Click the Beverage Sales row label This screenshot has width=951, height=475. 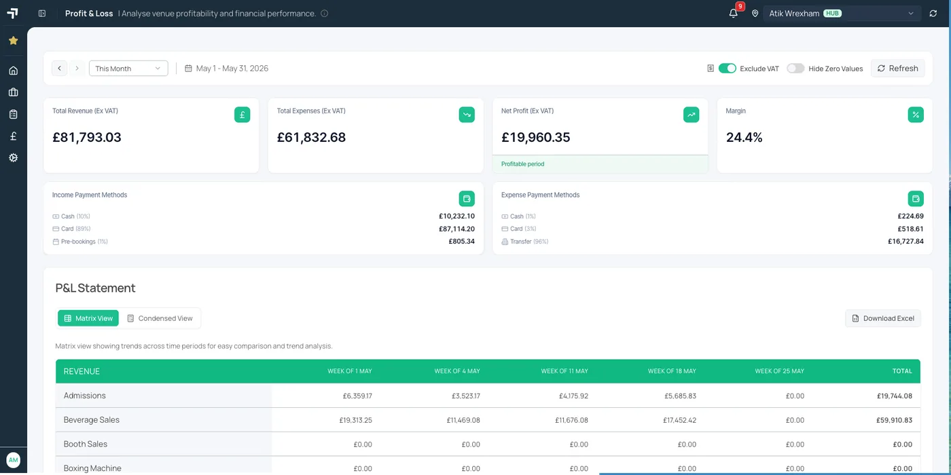(x=92, y=420)
